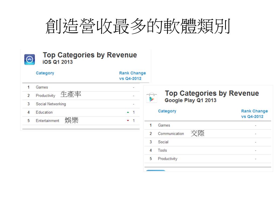Select 'Games' in the iOS table

point(42,87)
